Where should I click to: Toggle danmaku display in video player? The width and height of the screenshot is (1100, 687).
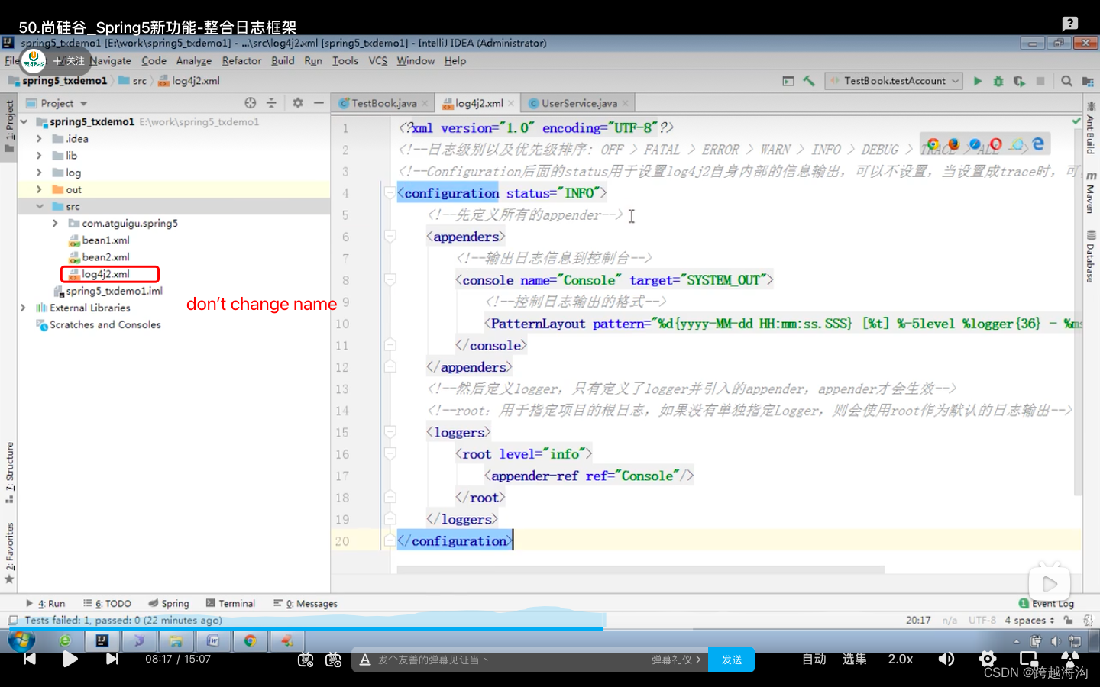pos(306,660)
